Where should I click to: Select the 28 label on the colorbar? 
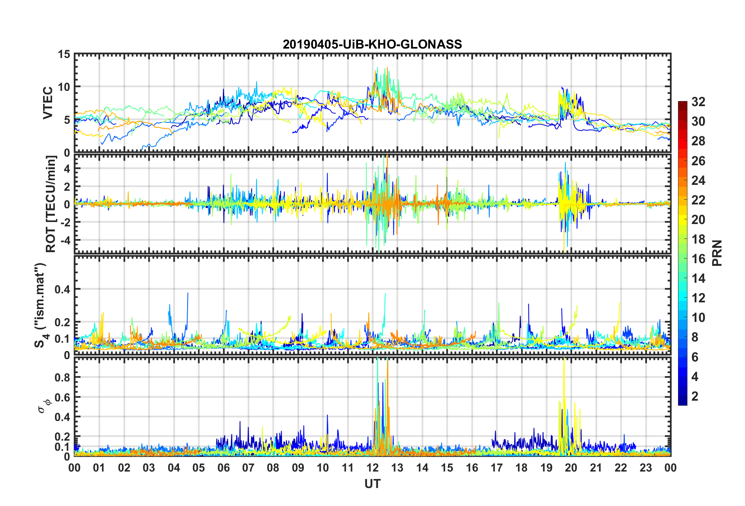point(698,141)
